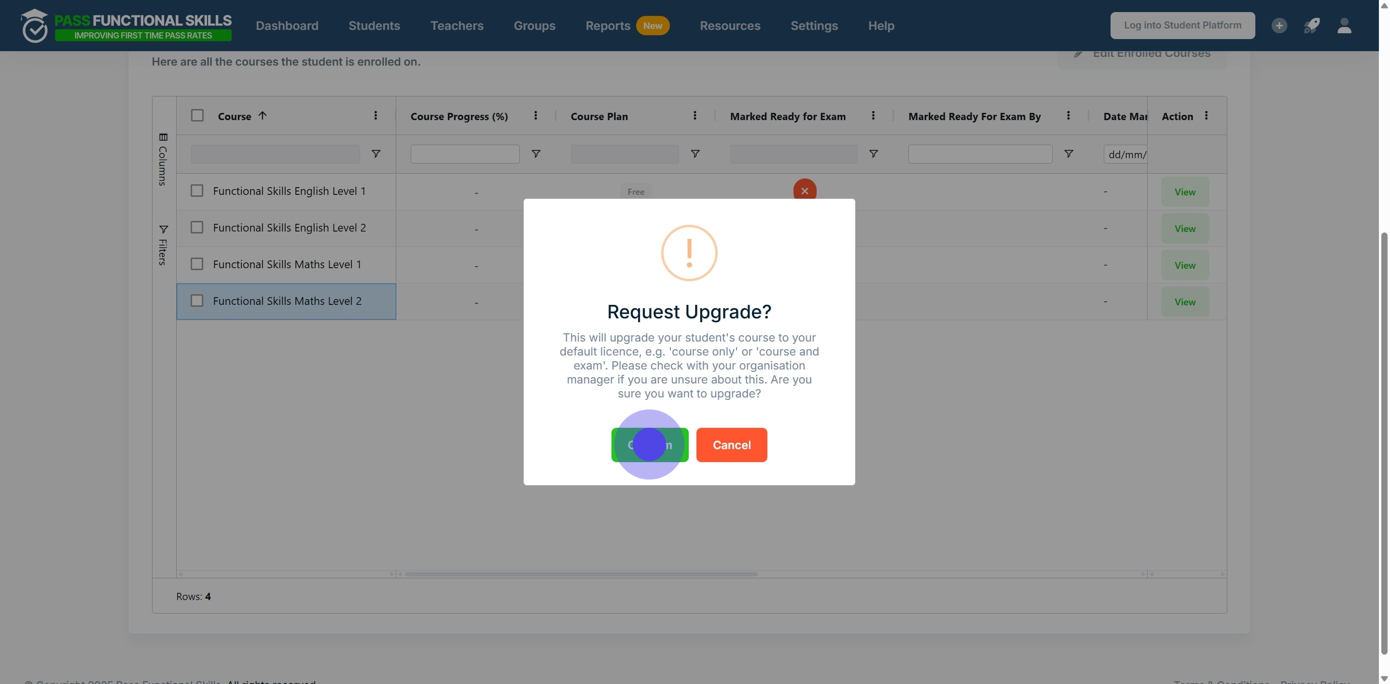Image resolution: width=1390 pixels, height=684 pixels.
Task: Open the Course column options menu
Action: click(x=375, y=115)
